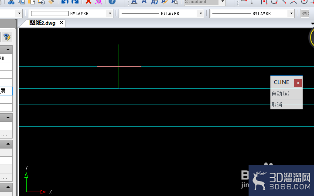The image size is (314, 196).
Task: Open the layer dropdown arrow left of color box
Action: [x=19, y=14]
